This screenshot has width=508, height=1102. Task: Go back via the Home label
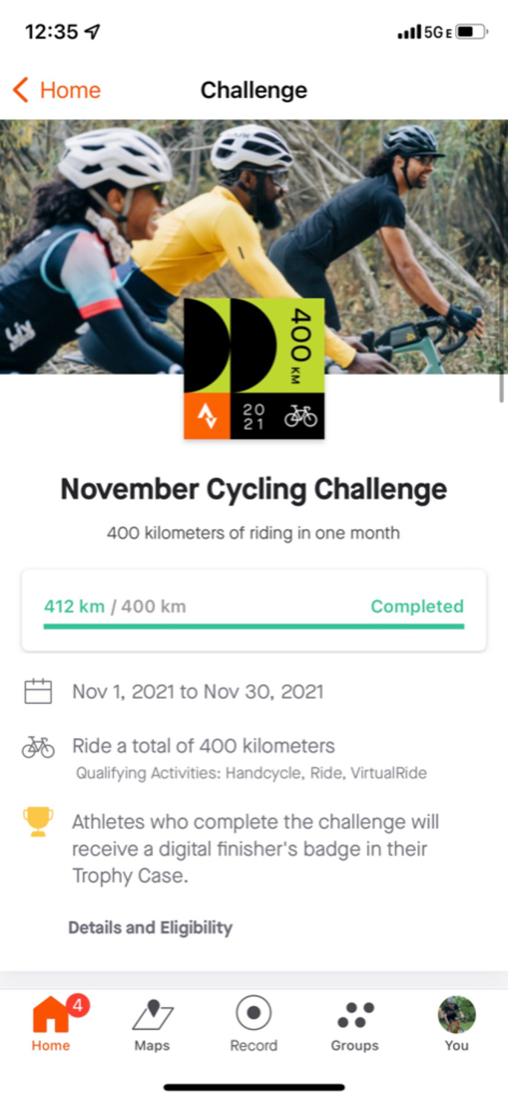70,90
